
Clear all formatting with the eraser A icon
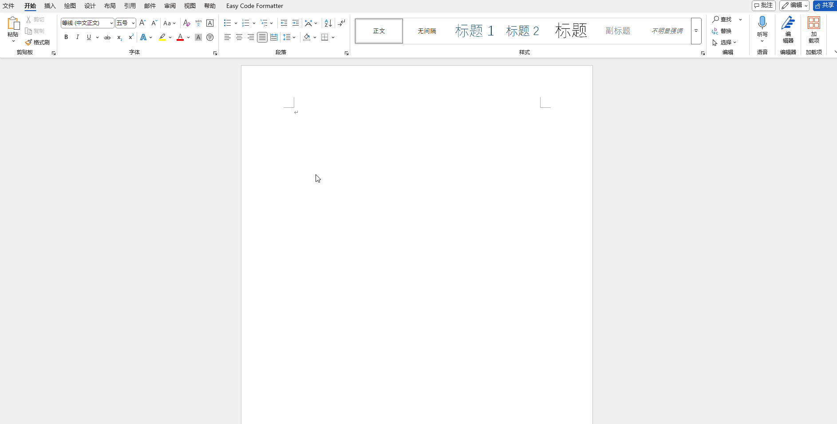tap(187, 23)
